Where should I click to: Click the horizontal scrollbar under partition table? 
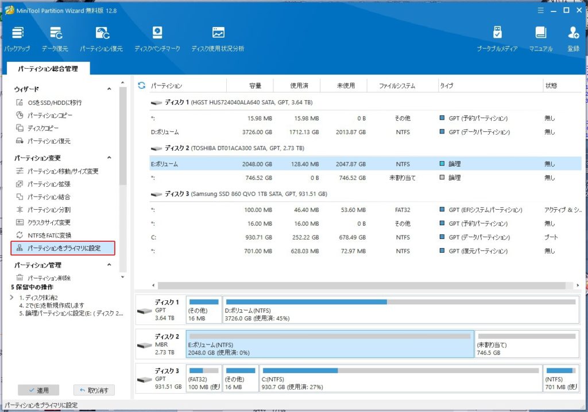(361, 285)
